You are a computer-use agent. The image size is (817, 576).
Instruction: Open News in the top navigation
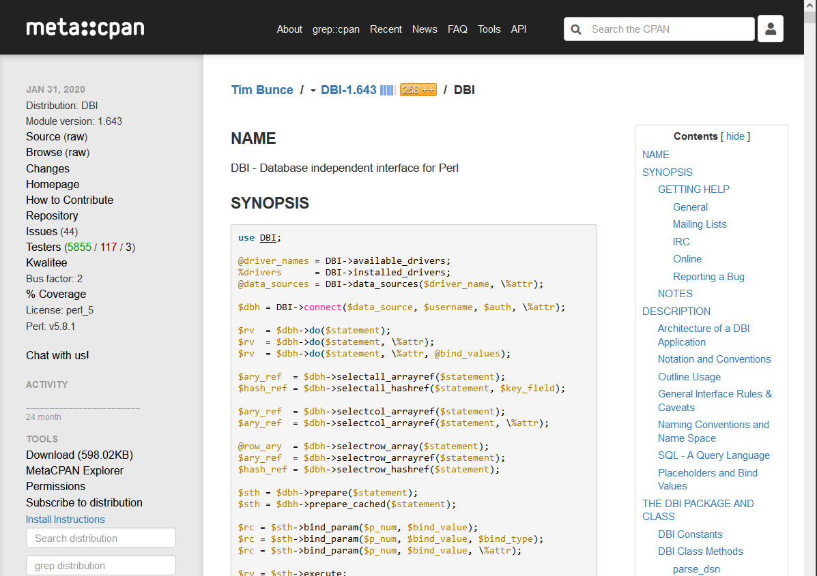pyautogui.click(x=424, y=29)
